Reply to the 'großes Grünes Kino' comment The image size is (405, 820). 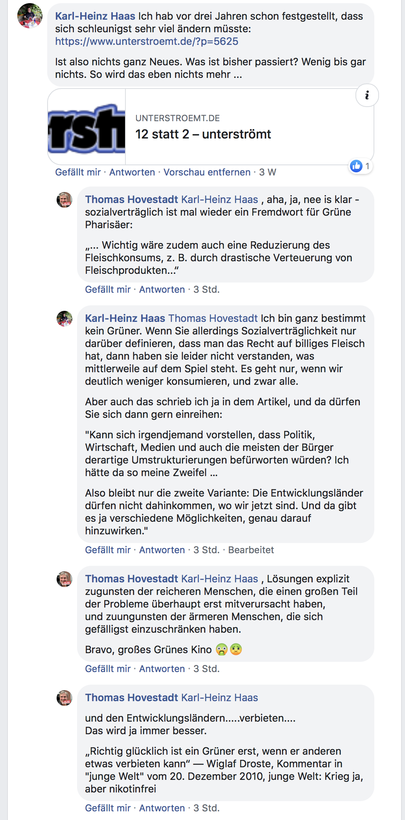(x=162, y=669)
